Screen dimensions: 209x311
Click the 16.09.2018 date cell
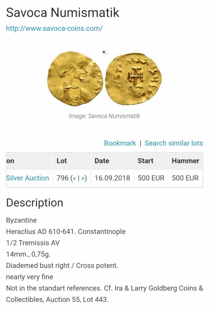tap(112, 178)
